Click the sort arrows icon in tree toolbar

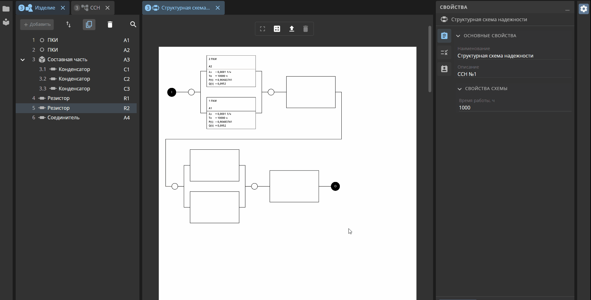click(69, 25)
